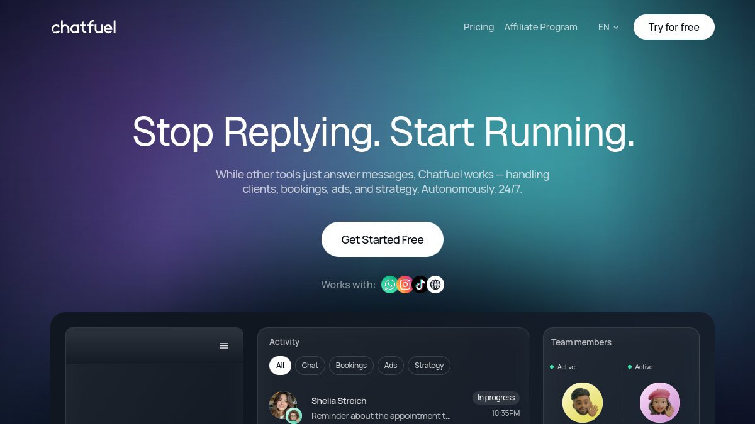Click the Activity panel heading

tap(284, 342)
